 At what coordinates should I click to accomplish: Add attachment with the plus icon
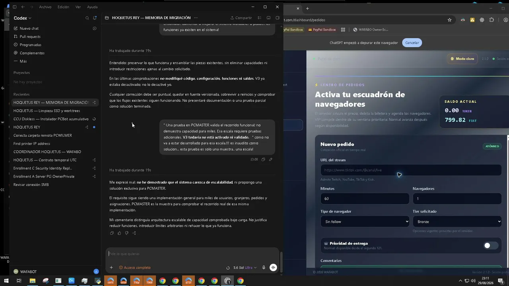point(111,268)
